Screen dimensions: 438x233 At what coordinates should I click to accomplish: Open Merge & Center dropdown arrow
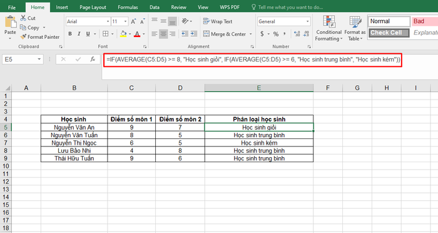(250, 34)
